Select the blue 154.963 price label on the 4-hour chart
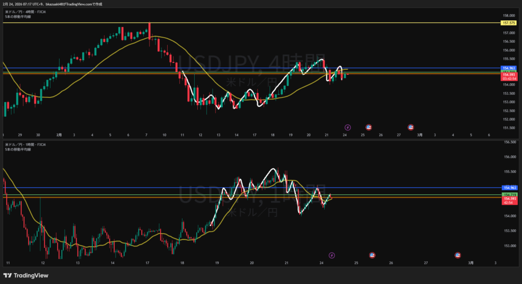522x284 pixels. pyautogui.click(x=509, y=68)
